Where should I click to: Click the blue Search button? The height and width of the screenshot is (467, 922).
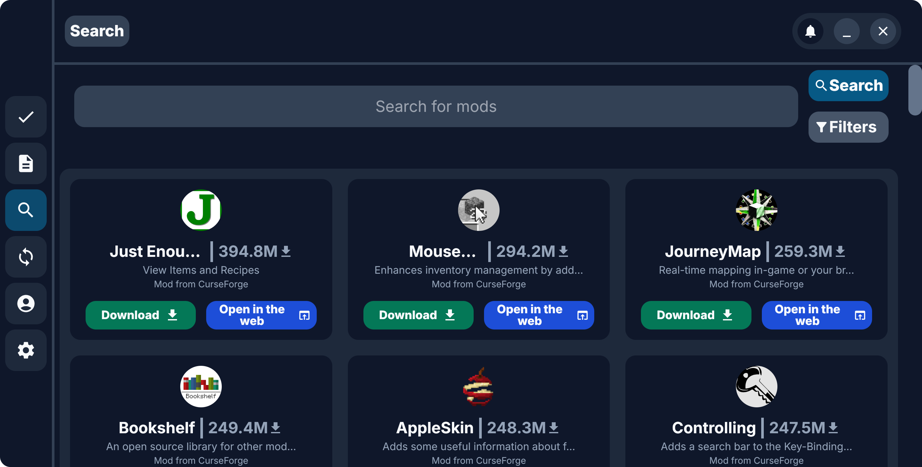(848, 86)
